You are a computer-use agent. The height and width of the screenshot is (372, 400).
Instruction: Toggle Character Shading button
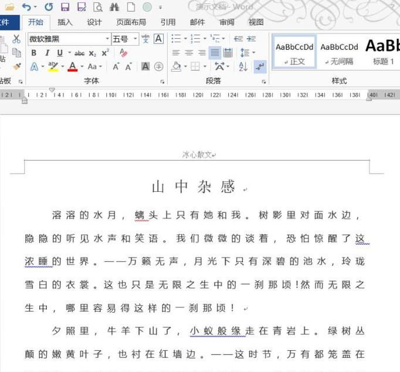(x=145, y=66)
